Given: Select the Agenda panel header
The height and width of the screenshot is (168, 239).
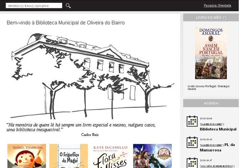Looking at the screenshot, I should click(x=210, y=104).
